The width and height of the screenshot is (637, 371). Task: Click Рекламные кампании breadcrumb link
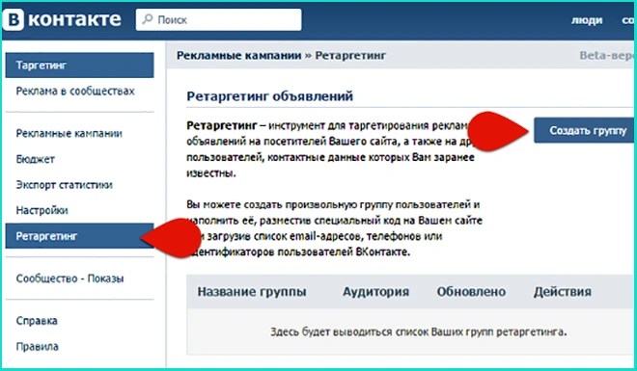click(x=239, y=55)
